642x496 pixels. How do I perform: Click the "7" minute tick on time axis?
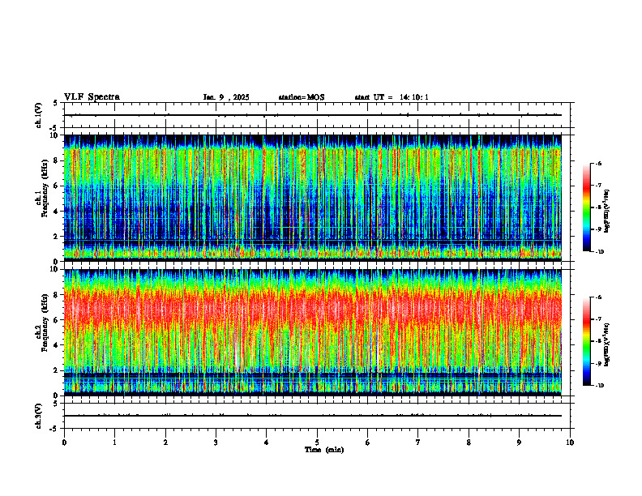[418, 443]
